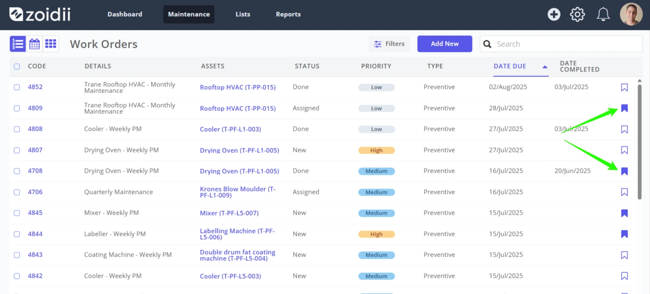Viewport: 650px width, 294px height.
Task: Sort by STATUS column header
Action: (307, 66)
